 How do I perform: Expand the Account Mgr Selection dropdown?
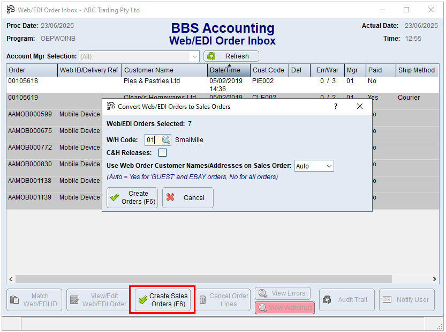194,56
